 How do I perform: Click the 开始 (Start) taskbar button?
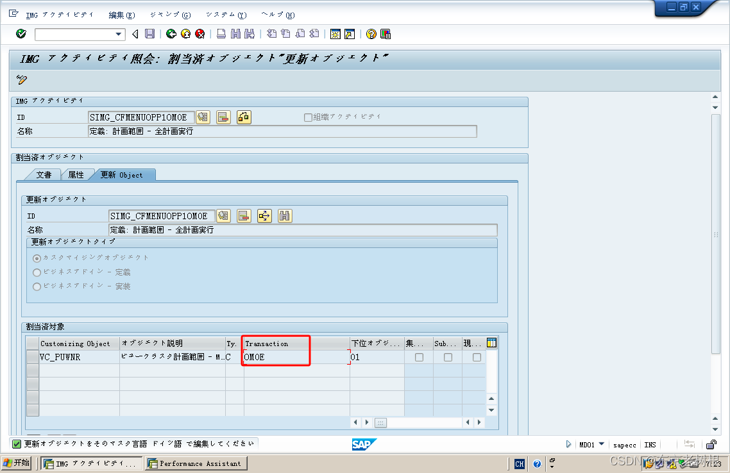(16, 463)
